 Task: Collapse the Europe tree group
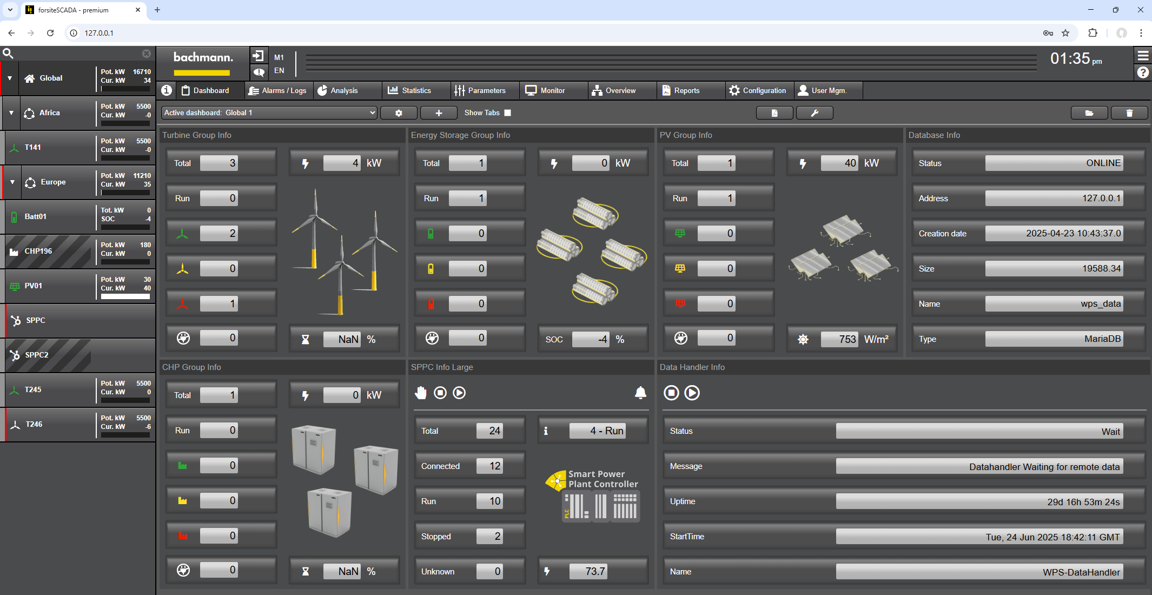pyautogui.click(x=12, y=182)
